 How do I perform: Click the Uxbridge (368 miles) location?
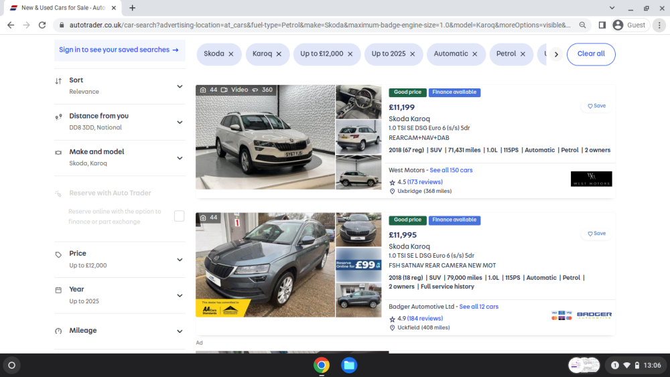tap(424, 192)
